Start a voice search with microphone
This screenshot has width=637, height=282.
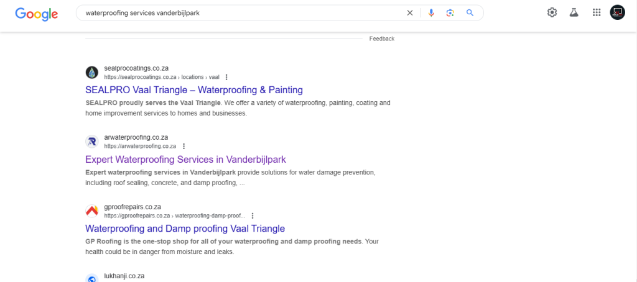[431, 12]
